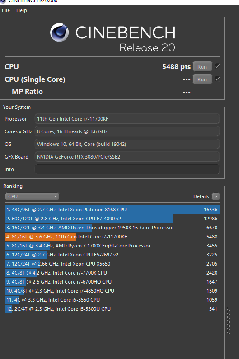
Task: Click the Cinebench title bar app icon
Action: [x=3, y=1]
